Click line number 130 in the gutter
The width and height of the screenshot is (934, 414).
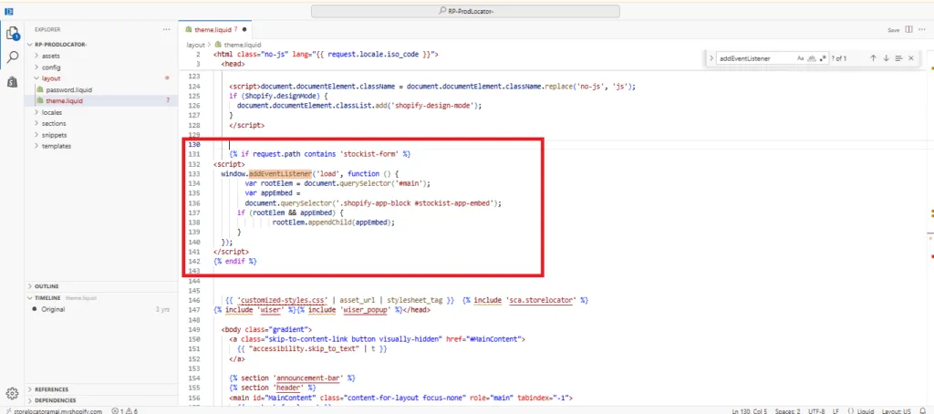pyautogui.click(x=193, y=145)
